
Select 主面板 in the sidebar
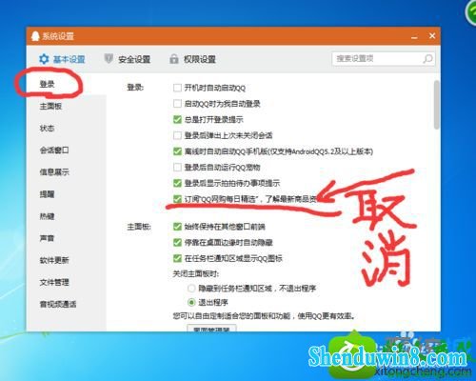[x=50, y=106]
